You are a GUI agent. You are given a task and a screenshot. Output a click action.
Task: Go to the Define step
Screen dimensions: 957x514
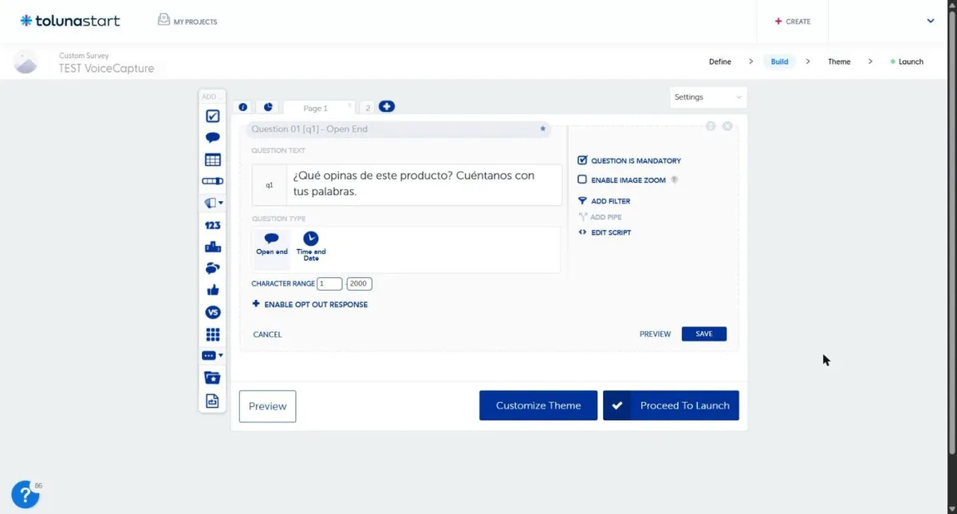coord(720,61)
